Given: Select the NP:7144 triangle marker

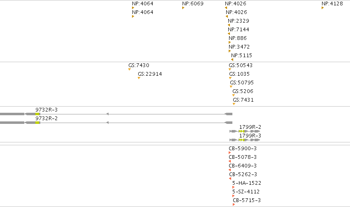Looking at the screenshot, I should point(229,34).
